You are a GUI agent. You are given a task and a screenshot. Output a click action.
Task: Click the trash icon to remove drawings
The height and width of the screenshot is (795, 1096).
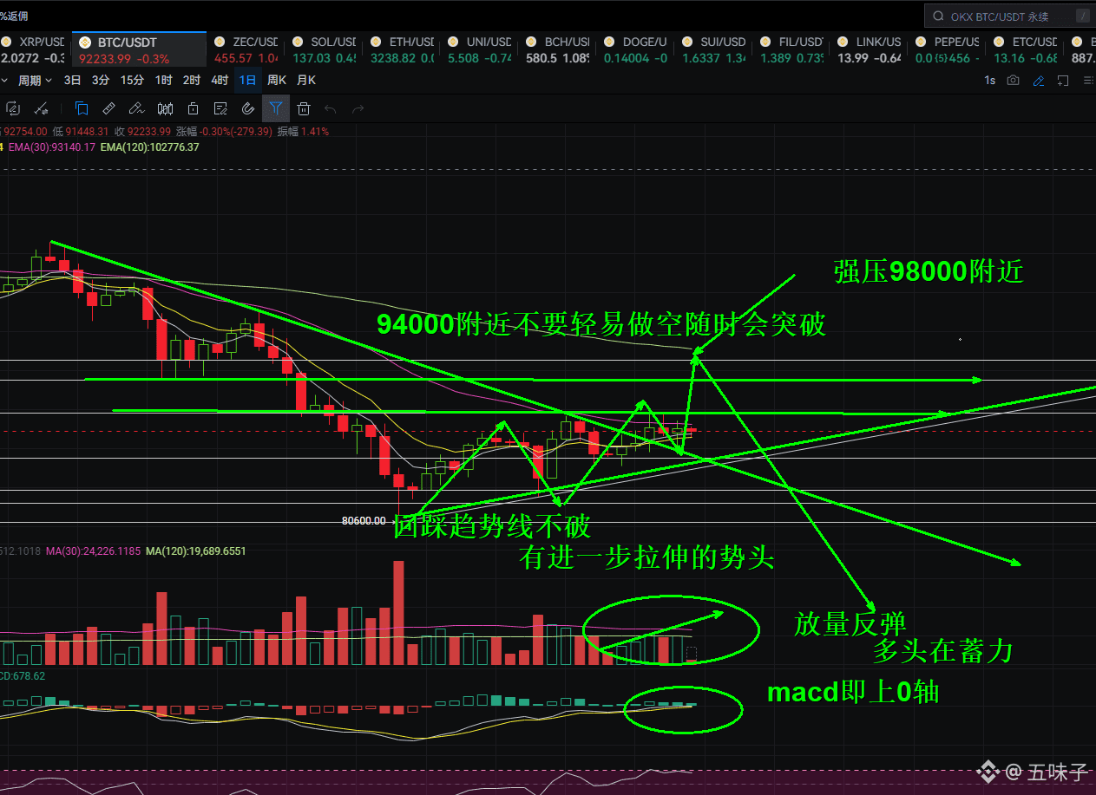point(304,108)
